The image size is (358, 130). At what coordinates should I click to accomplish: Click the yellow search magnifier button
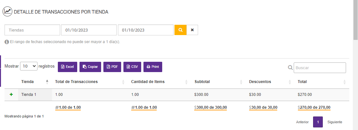(181, 30)
